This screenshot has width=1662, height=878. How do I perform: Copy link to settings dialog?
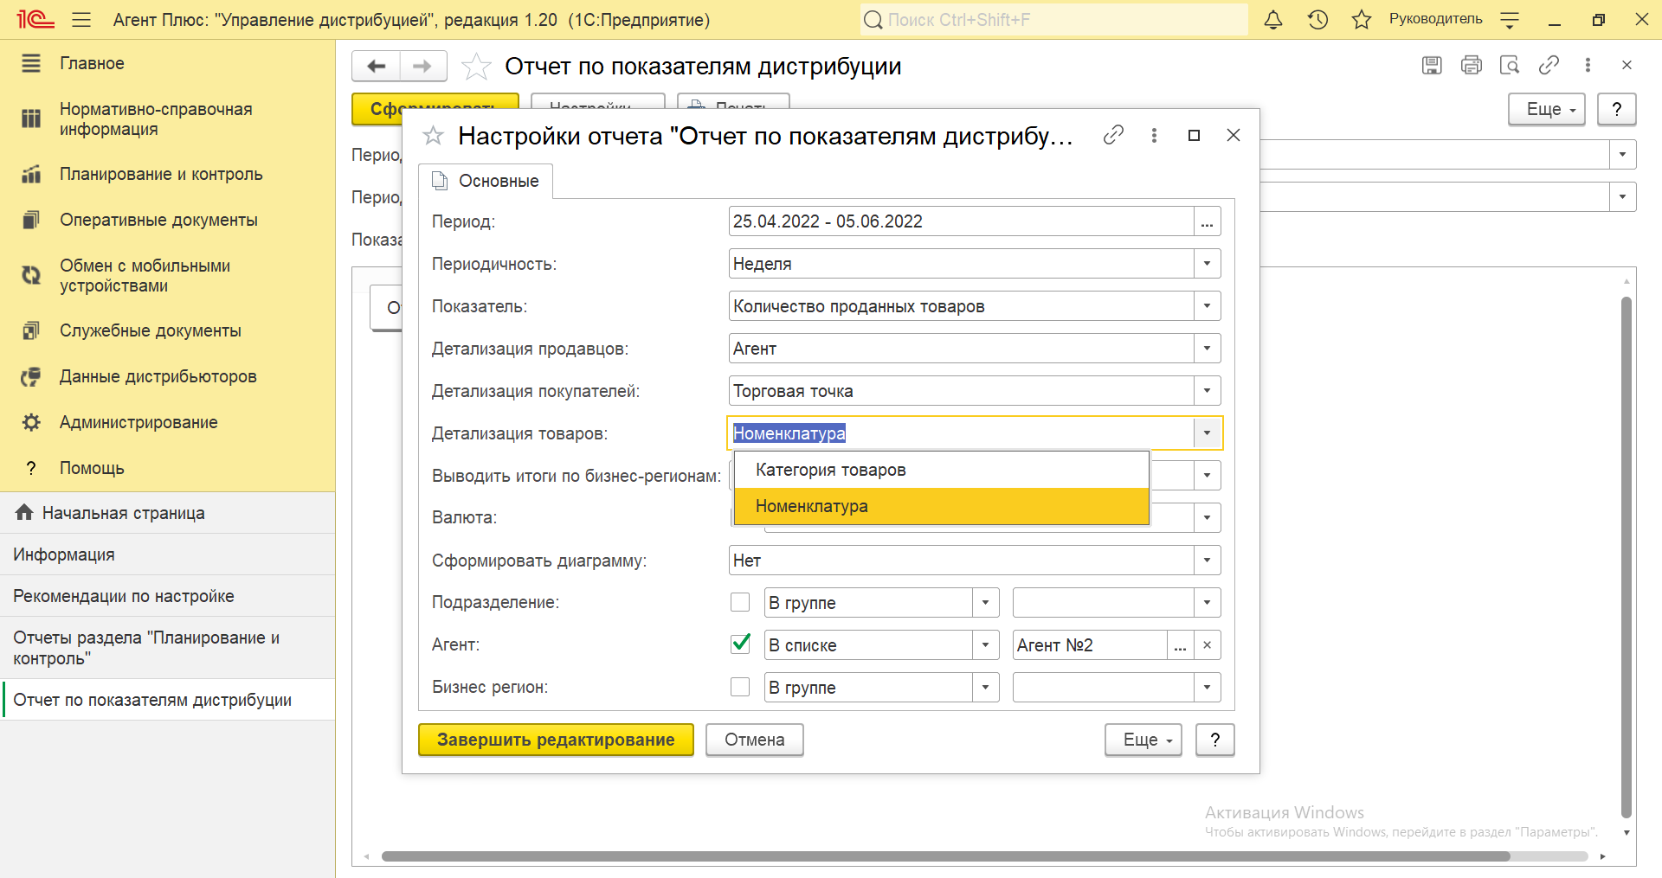click(1113, 135)
